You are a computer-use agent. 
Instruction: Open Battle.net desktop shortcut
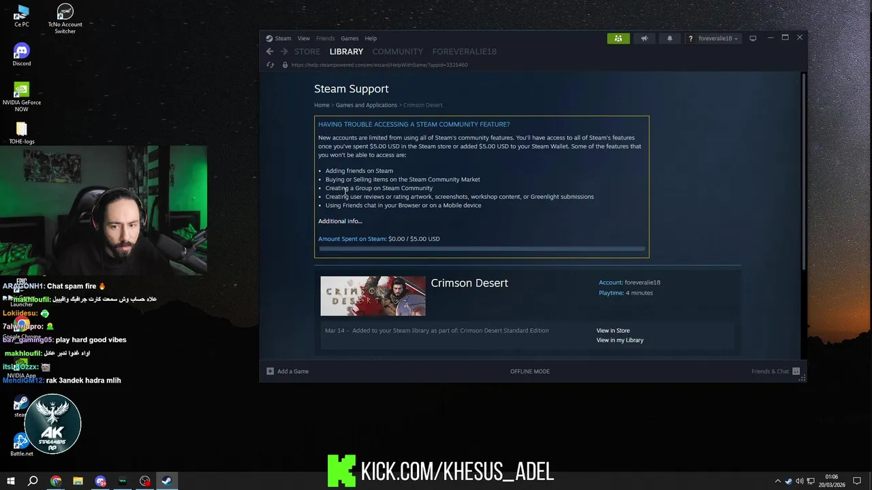pyautogui.click(x=21, y=444)
